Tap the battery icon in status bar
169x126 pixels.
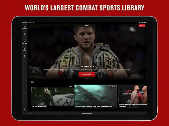click(145, 23)
